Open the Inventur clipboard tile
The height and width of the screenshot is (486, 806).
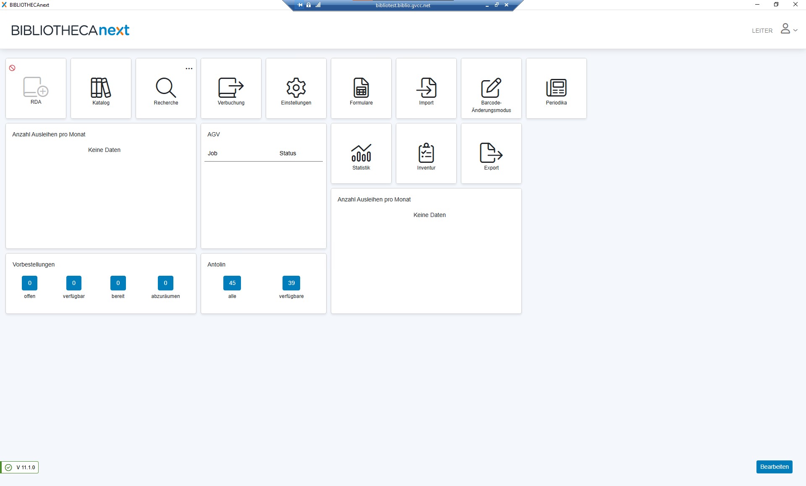(426, 153)
